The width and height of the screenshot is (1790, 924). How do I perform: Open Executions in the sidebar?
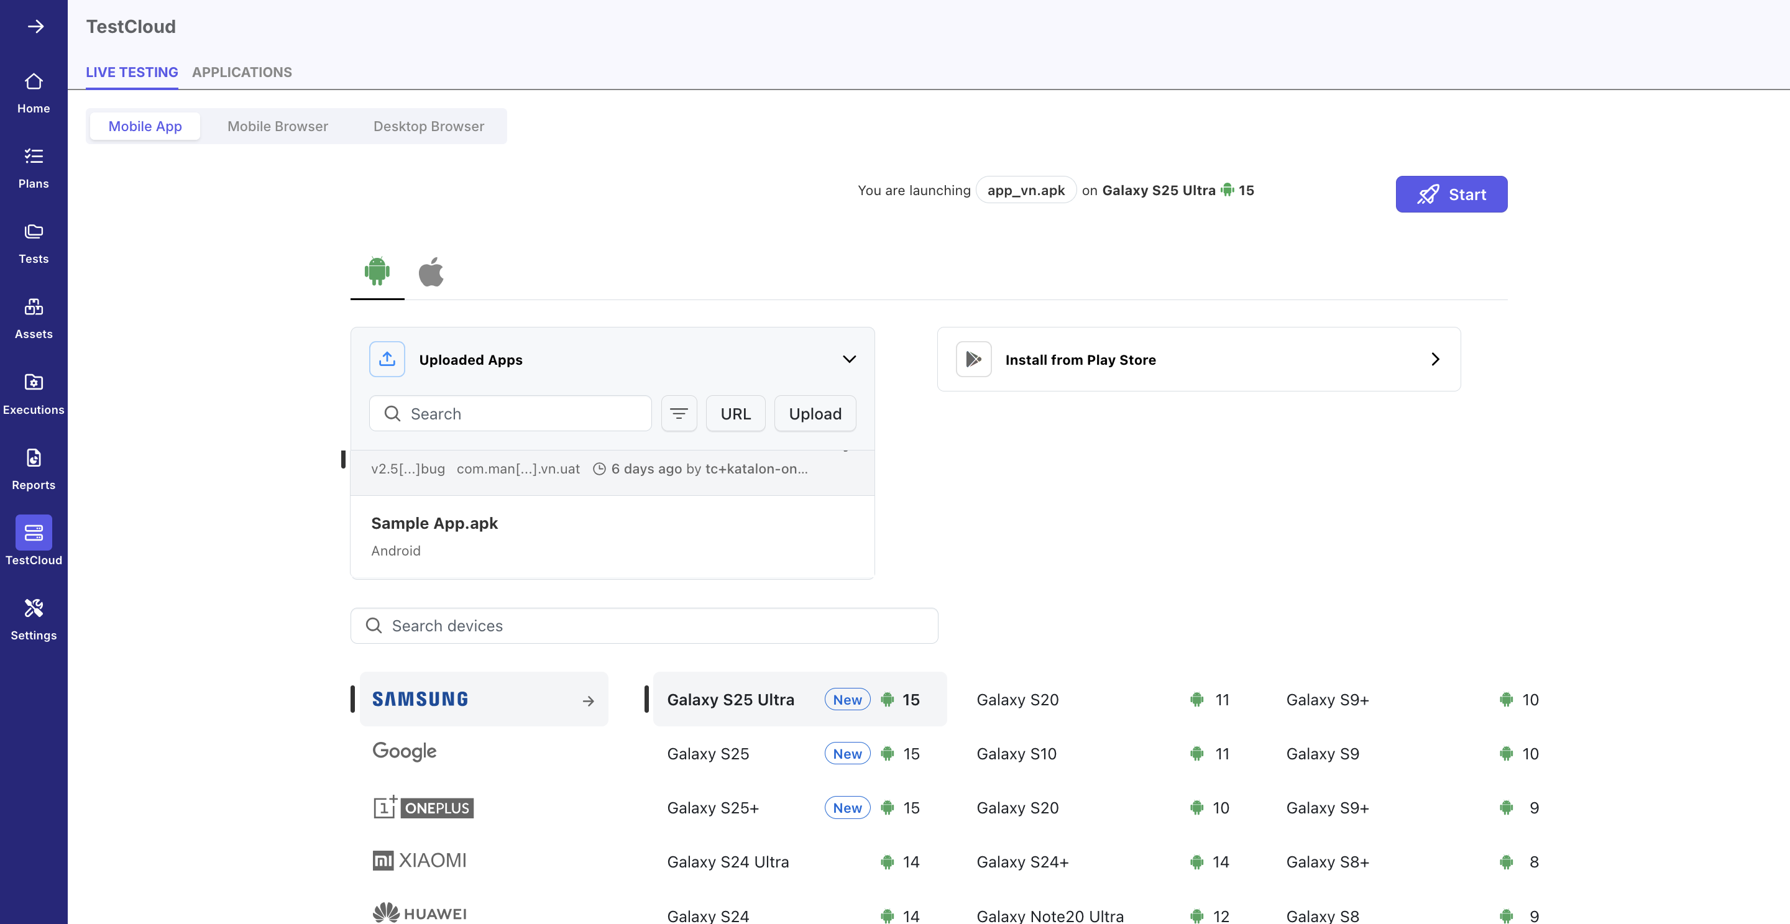pos(34,395)
